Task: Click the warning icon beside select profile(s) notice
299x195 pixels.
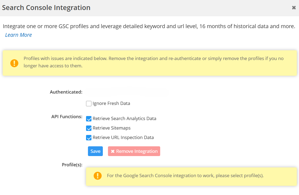Action: click(97, 176)
